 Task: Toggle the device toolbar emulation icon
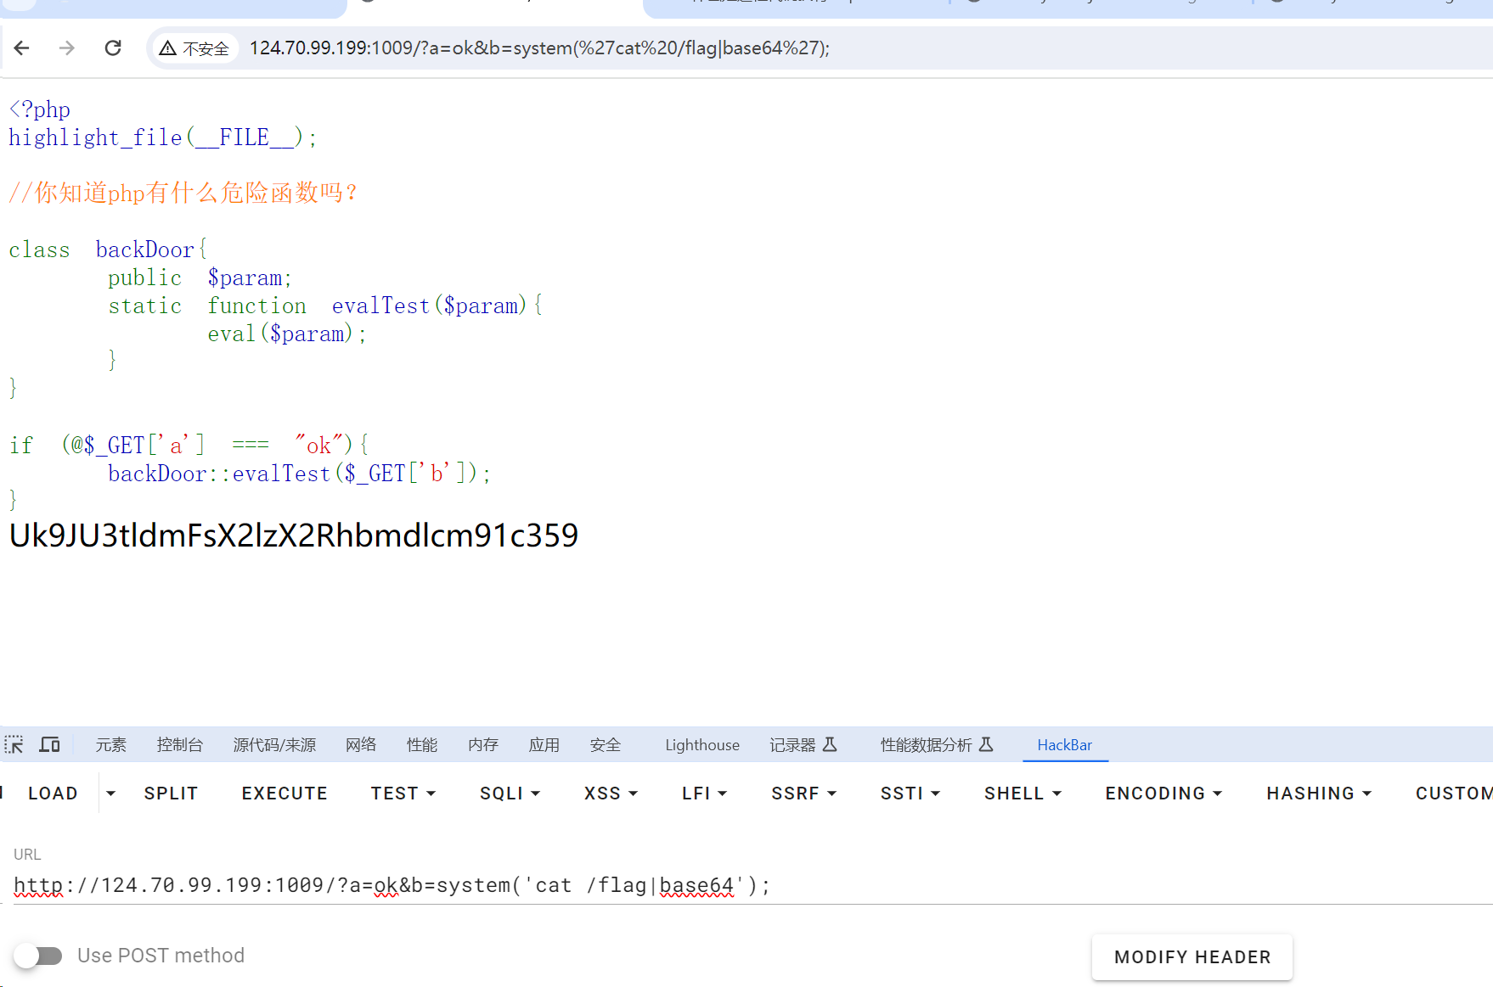pos(49,744)
